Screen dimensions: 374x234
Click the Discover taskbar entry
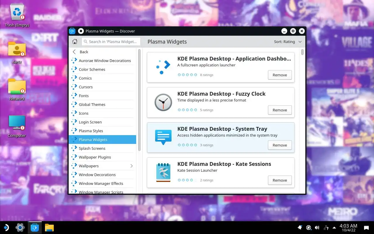35,228
